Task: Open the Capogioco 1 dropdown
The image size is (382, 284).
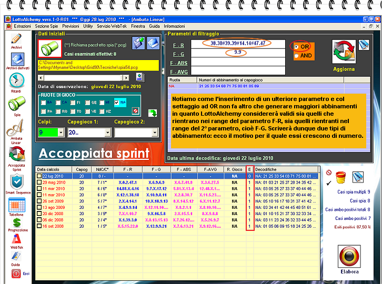Action: pyautogui.click(x=108, y=132)
